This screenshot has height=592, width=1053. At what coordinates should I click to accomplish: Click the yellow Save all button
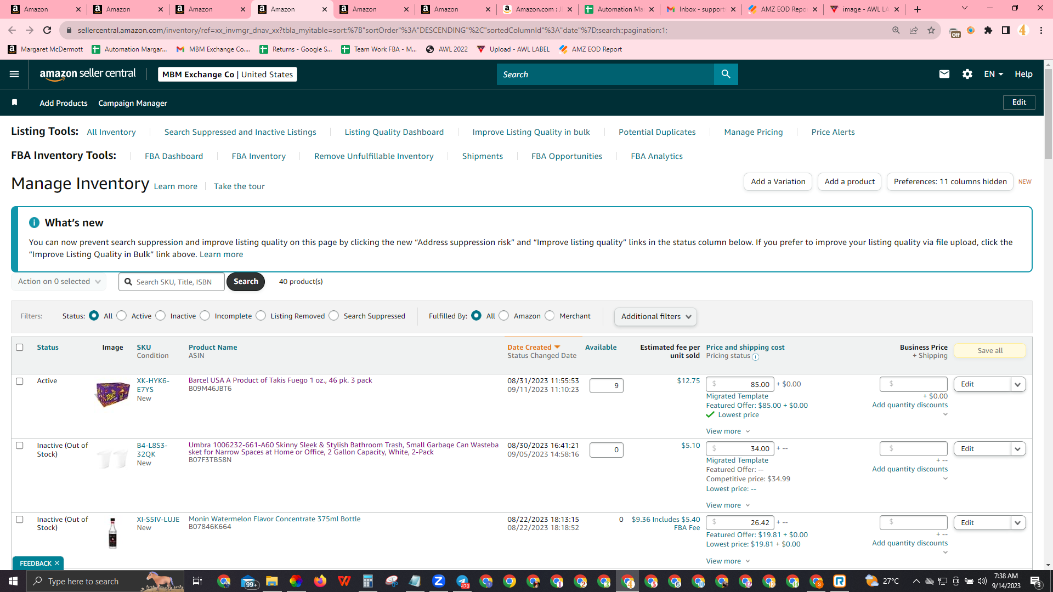[990, 351]
